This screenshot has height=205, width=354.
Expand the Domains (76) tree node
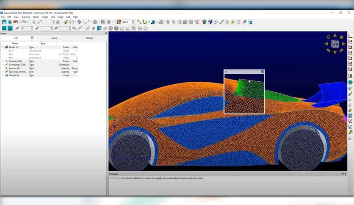click(x=3, y=61)
